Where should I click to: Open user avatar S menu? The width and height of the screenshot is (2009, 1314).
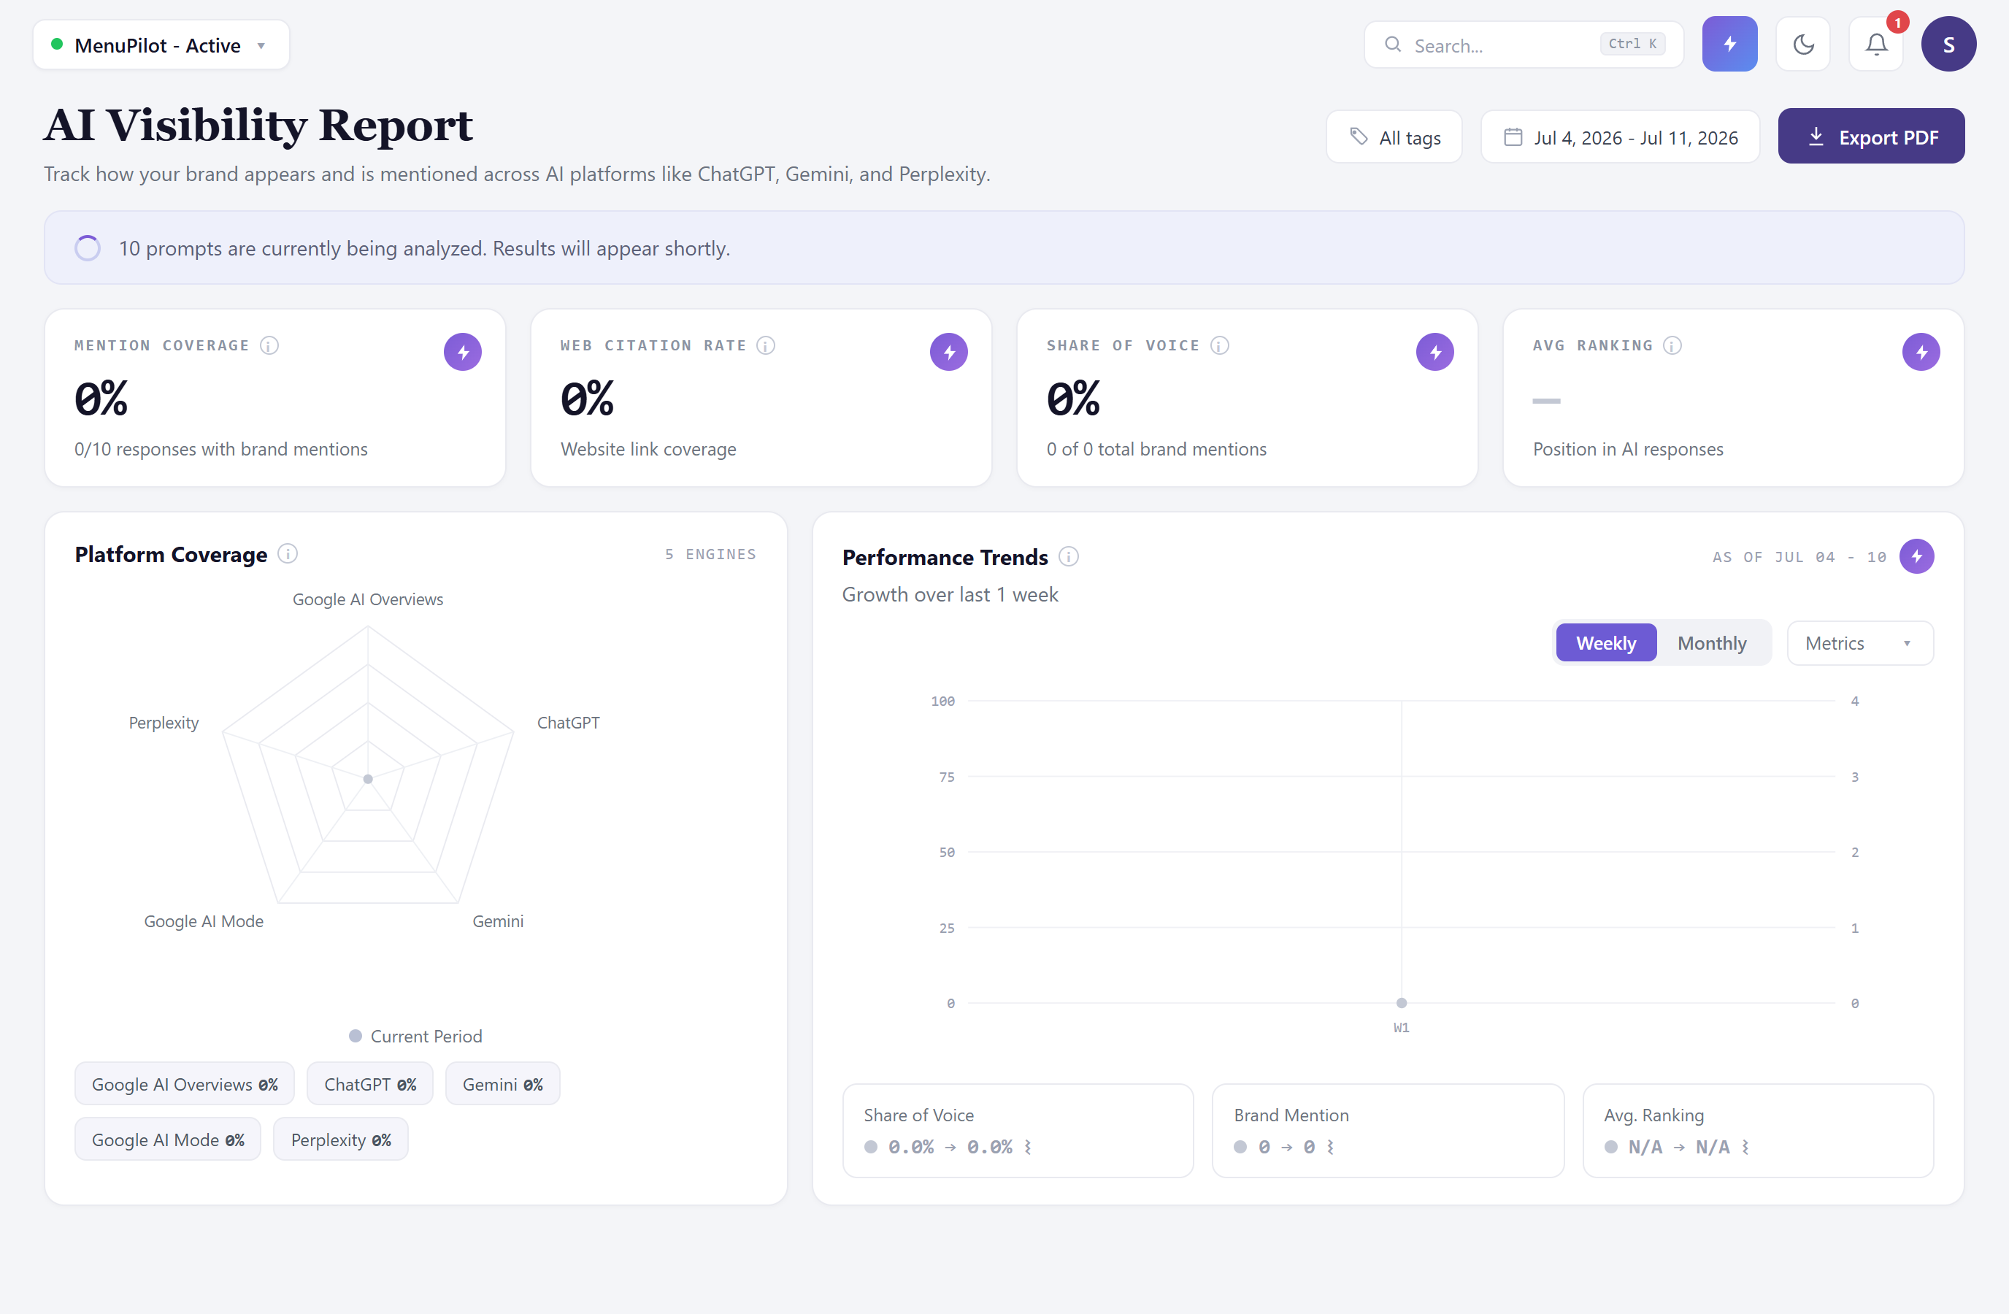pyautogui.click(x=1948, y=44)
